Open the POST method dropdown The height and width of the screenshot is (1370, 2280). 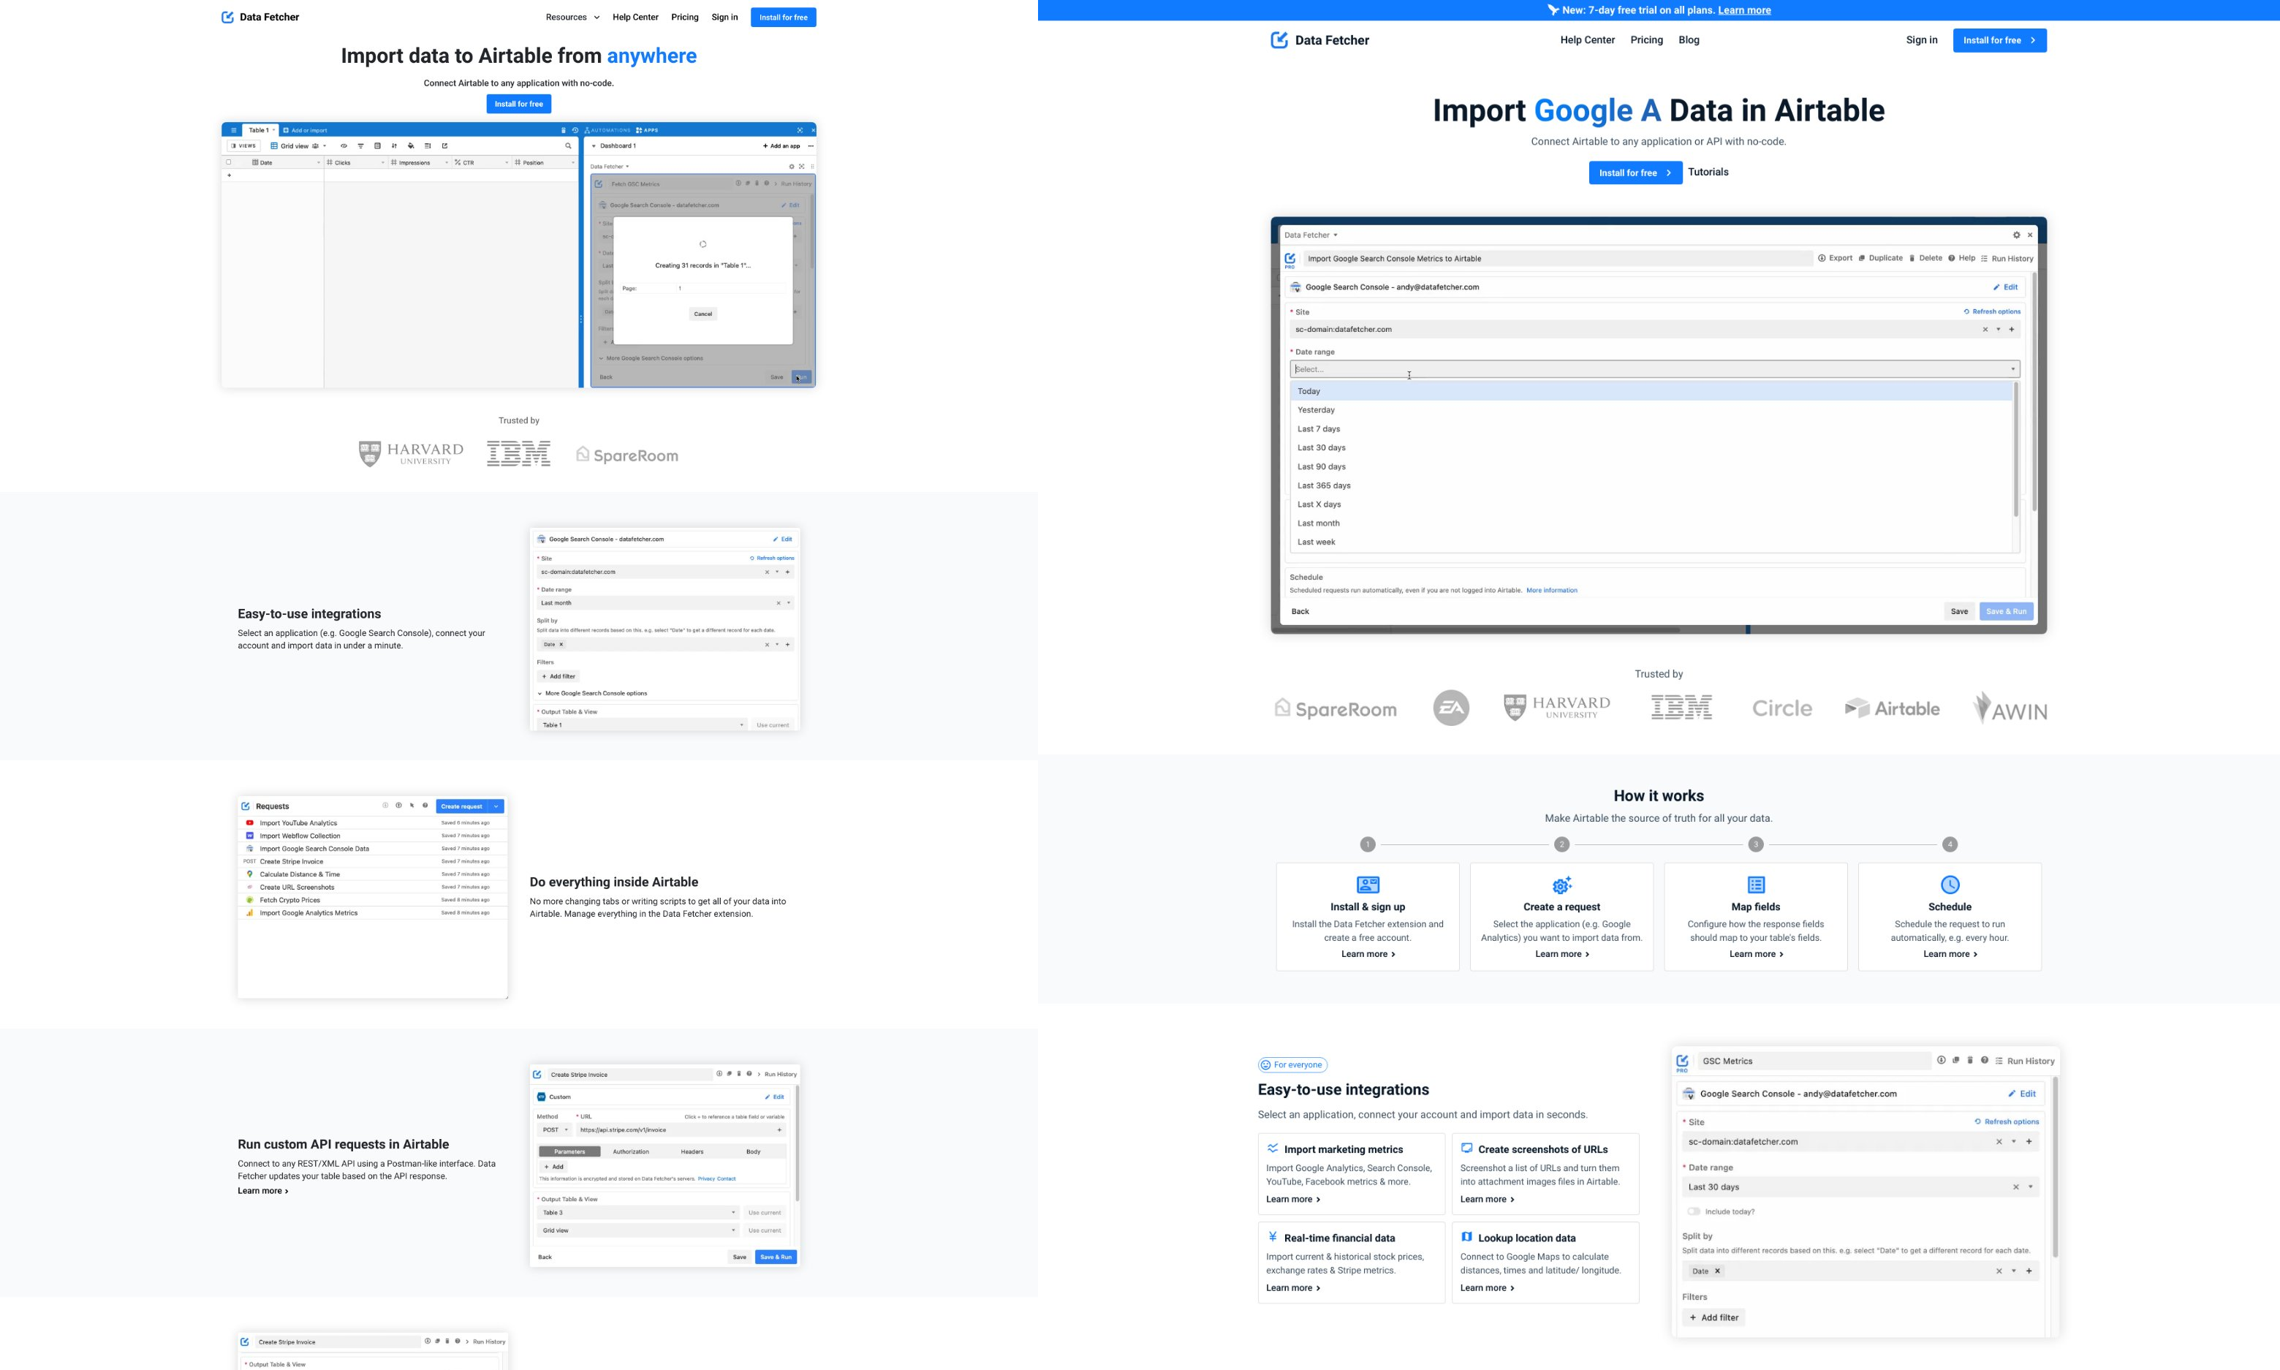point(555,1130)
